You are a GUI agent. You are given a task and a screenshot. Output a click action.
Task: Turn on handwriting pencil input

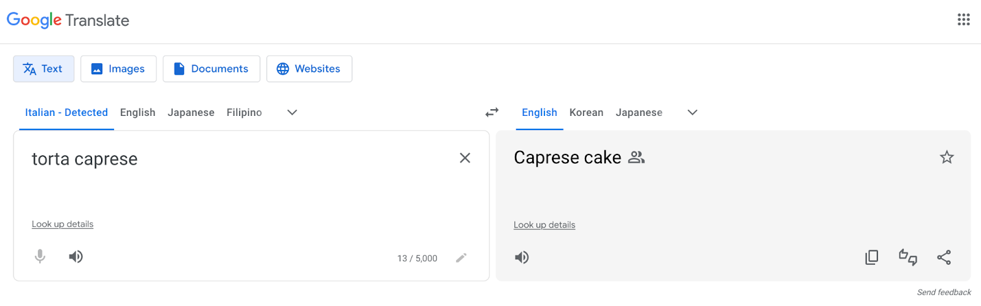461,258
